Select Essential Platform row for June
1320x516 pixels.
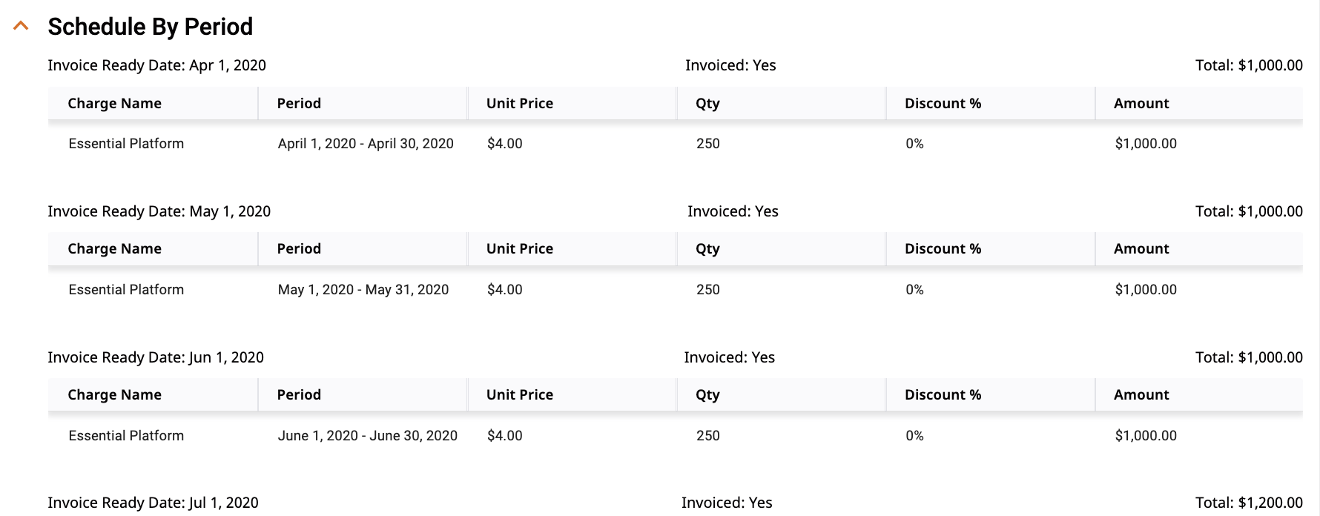click(x=675, y=436)
